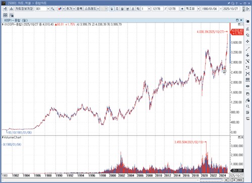252x183 pixels.
Task: Click the bottom plus zoom-in button
Action: 226,180
